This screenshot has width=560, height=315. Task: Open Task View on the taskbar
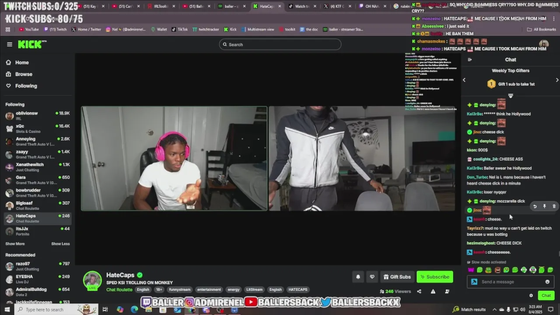tap(105, 309)
